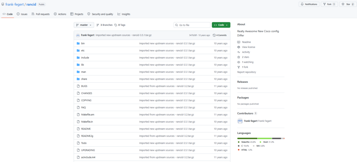
Task: Open the Makefile.in file
Action: 87,122
